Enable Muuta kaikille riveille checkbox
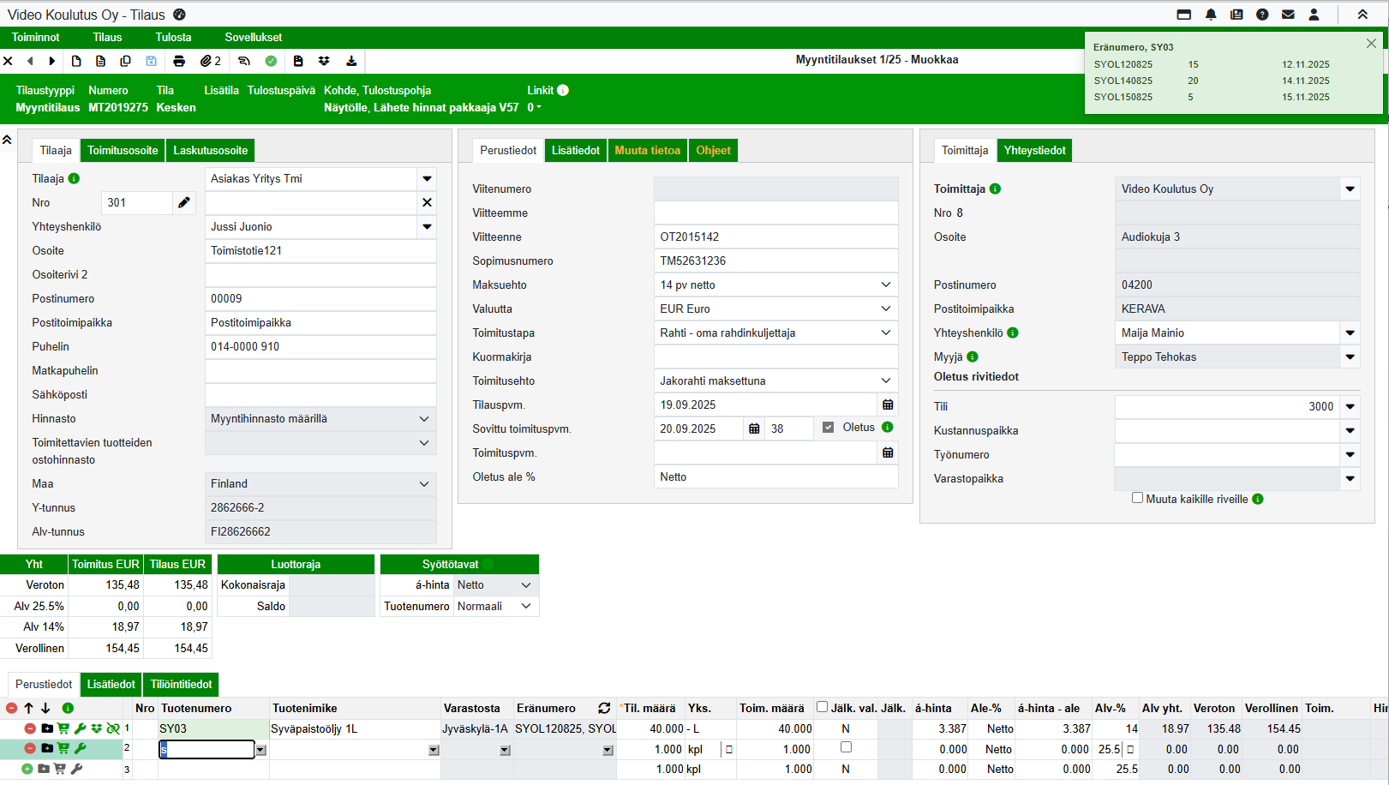Image resolution: width=1389 pixels, height=785 pixels. (1137, 498)
